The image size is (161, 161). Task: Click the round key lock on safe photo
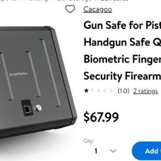(x=38, y=108)
